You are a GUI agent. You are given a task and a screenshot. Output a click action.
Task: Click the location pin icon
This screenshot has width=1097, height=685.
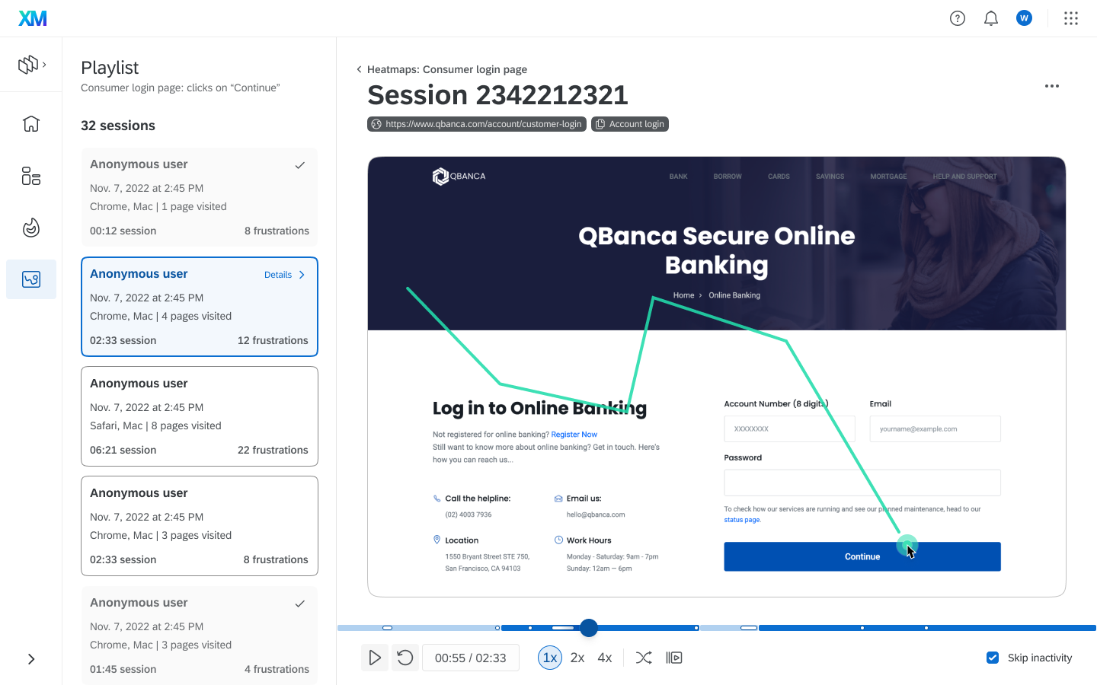tap(437, 540)
